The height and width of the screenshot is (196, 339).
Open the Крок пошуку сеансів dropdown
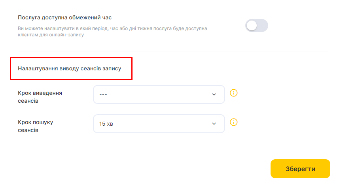pyautogui.click(x=159, y=124)
